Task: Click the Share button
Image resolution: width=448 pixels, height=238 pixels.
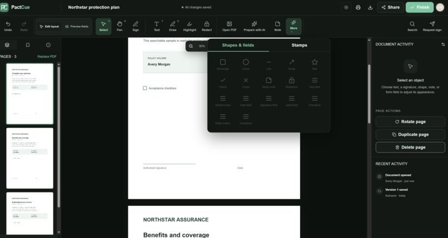Action: click(390, 7)
